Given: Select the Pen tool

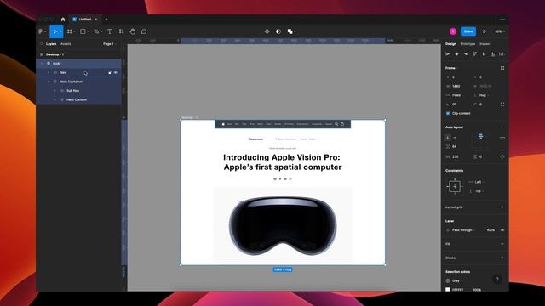Looking at the screenshot, I should click(x=96, y=31).
